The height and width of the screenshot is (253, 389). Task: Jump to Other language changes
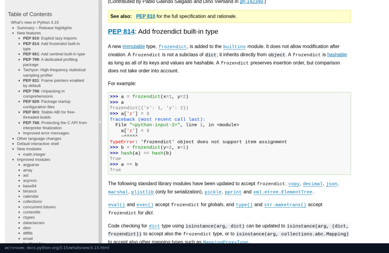(x=39, y=139)
